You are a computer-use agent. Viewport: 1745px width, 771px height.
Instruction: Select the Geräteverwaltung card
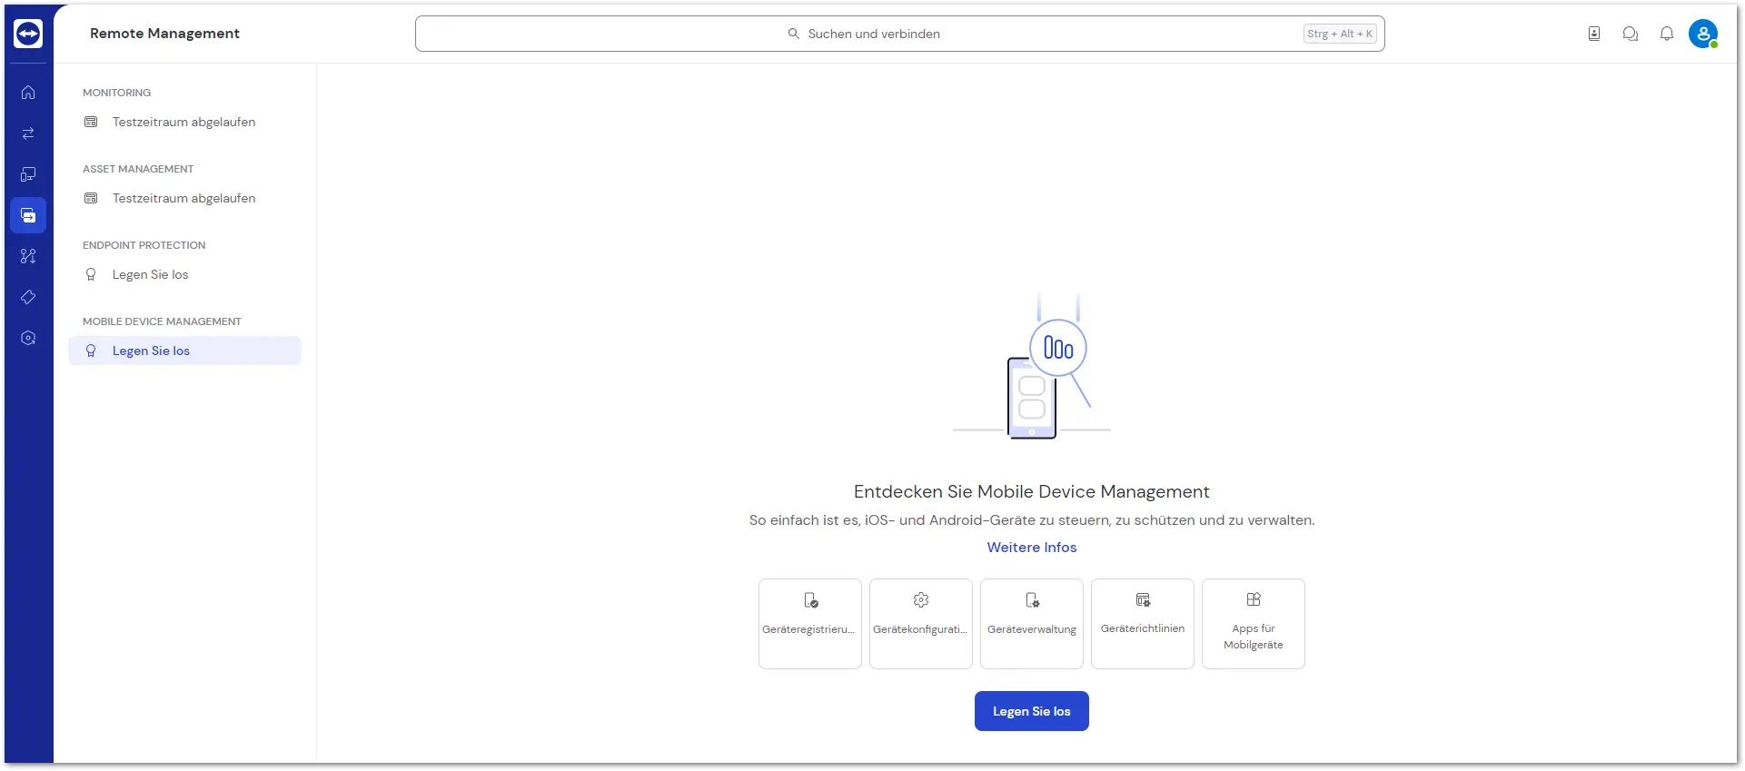pos(1032,624)
